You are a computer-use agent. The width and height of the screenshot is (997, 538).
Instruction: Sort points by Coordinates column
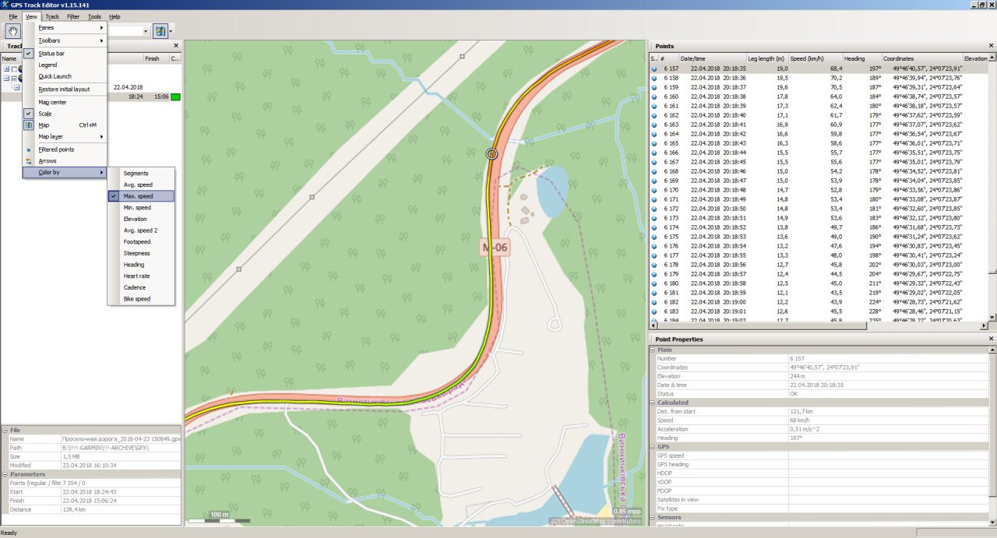point(921,58)
